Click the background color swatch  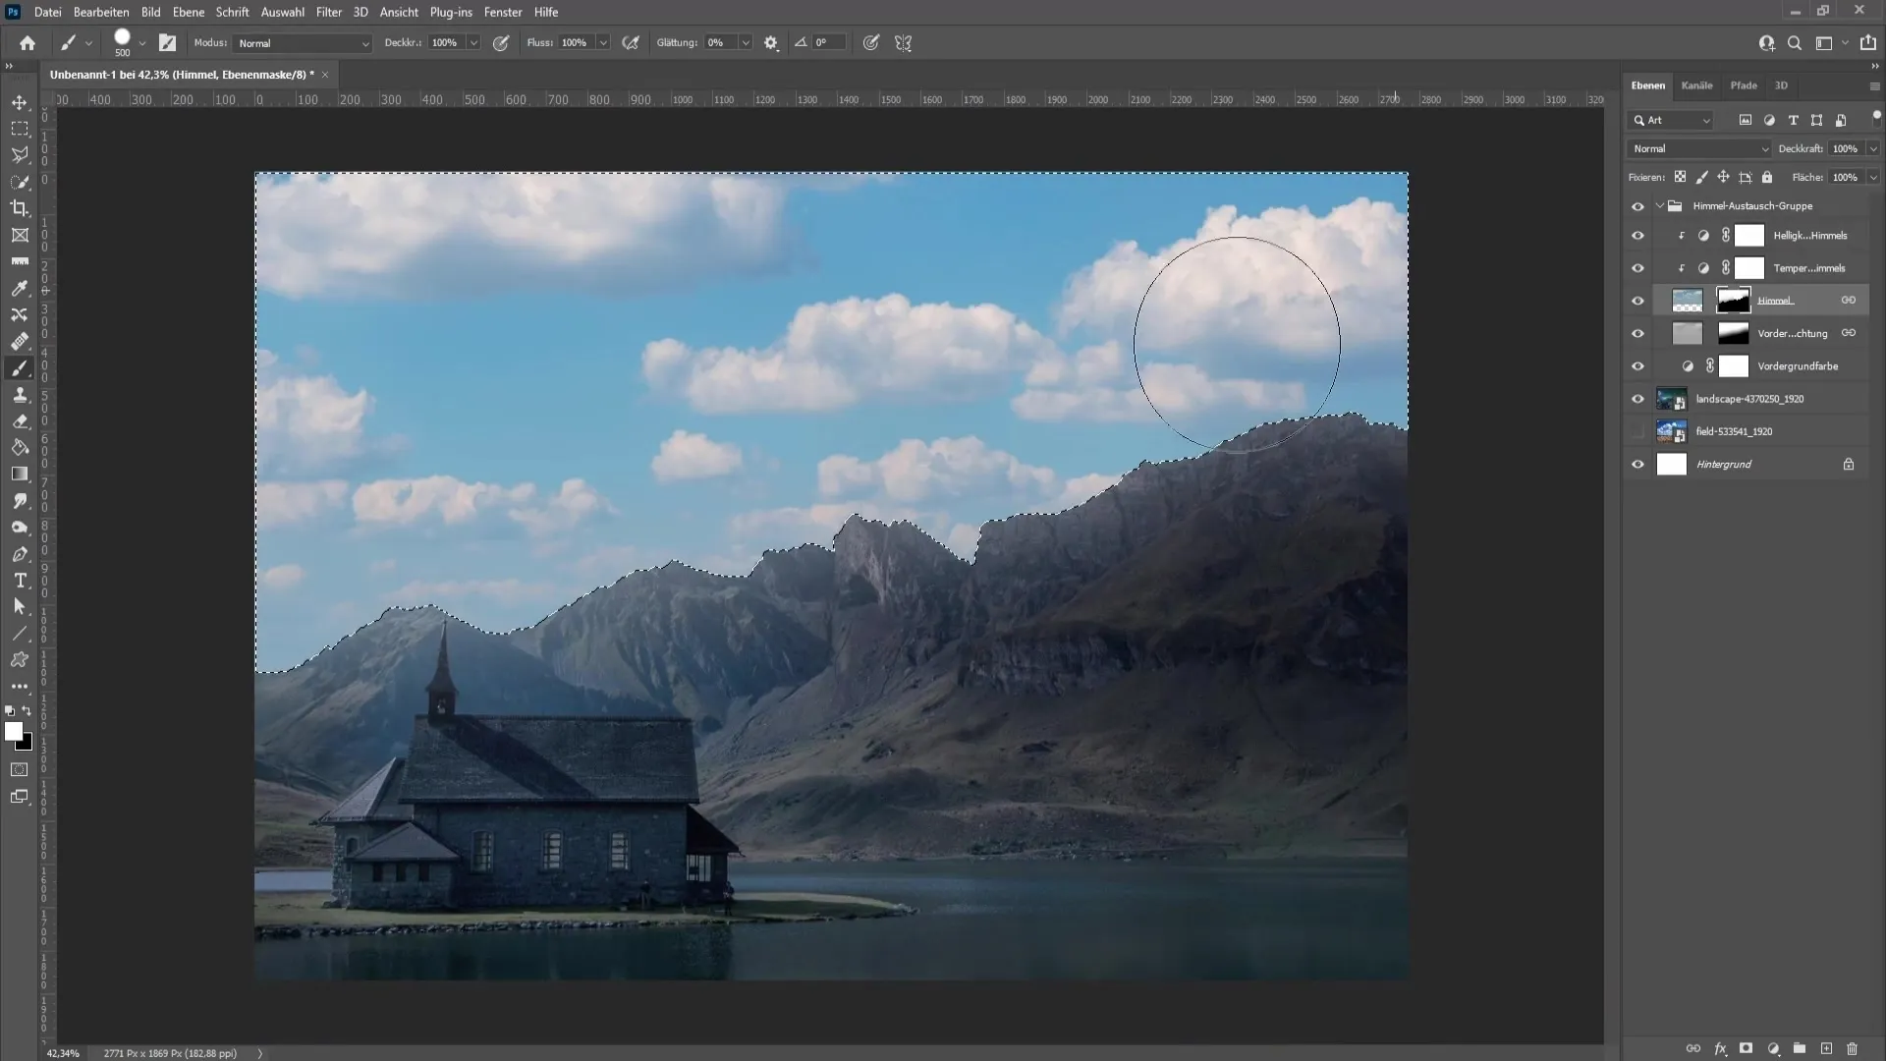(27, 744)
